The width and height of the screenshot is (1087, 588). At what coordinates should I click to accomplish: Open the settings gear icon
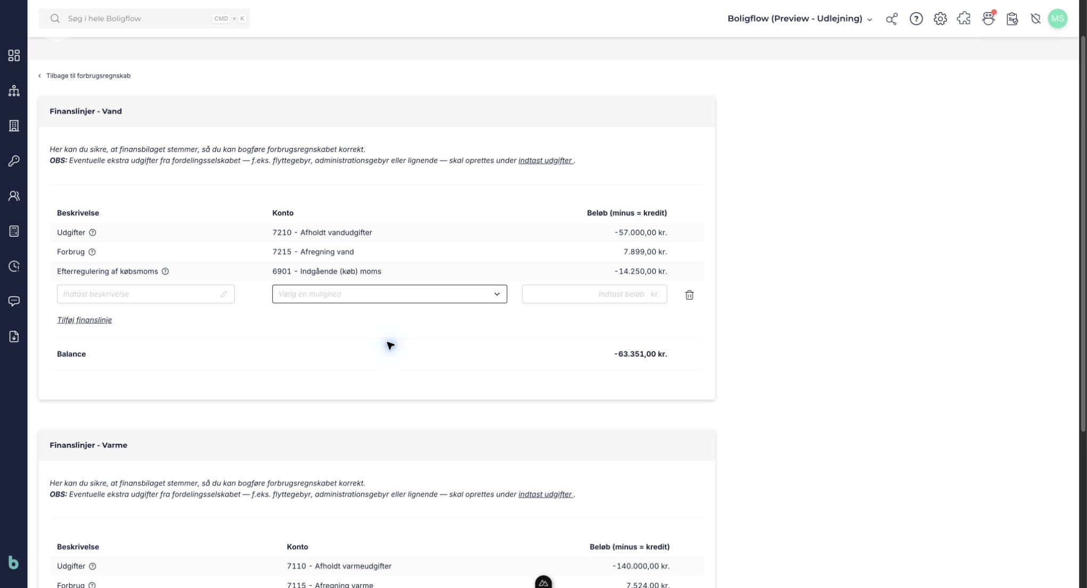pyautogui.click(x=940, y=19)
